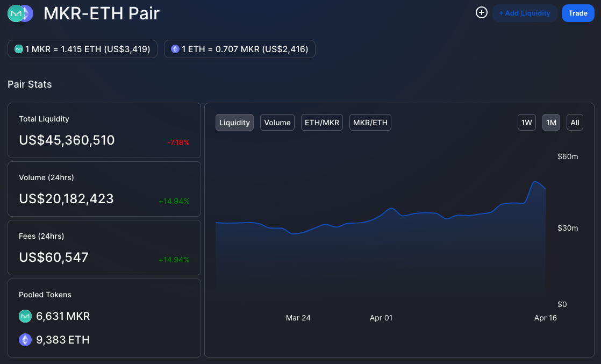Click the MKR token icon in Pooled Tokens
Screen dimensions: 601x364
point(25,316)
